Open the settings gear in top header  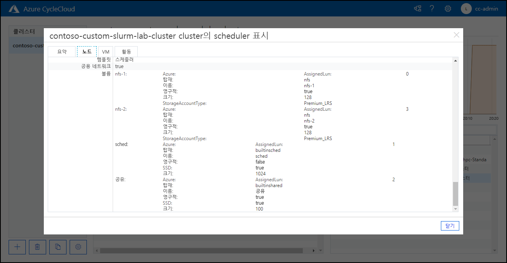448,9
